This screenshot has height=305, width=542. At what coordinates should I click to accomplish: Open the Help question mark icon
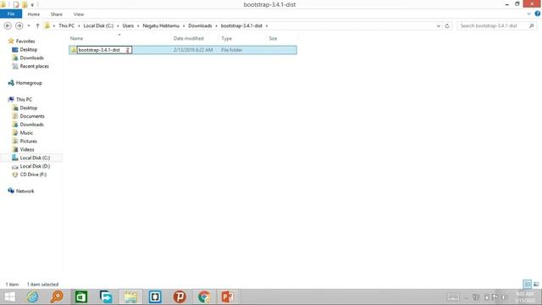538,14
